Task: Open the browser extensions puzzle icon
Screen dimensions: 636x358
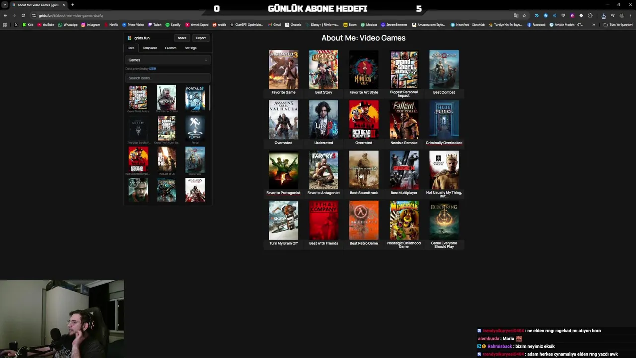Action: click(x=590, y=16)
